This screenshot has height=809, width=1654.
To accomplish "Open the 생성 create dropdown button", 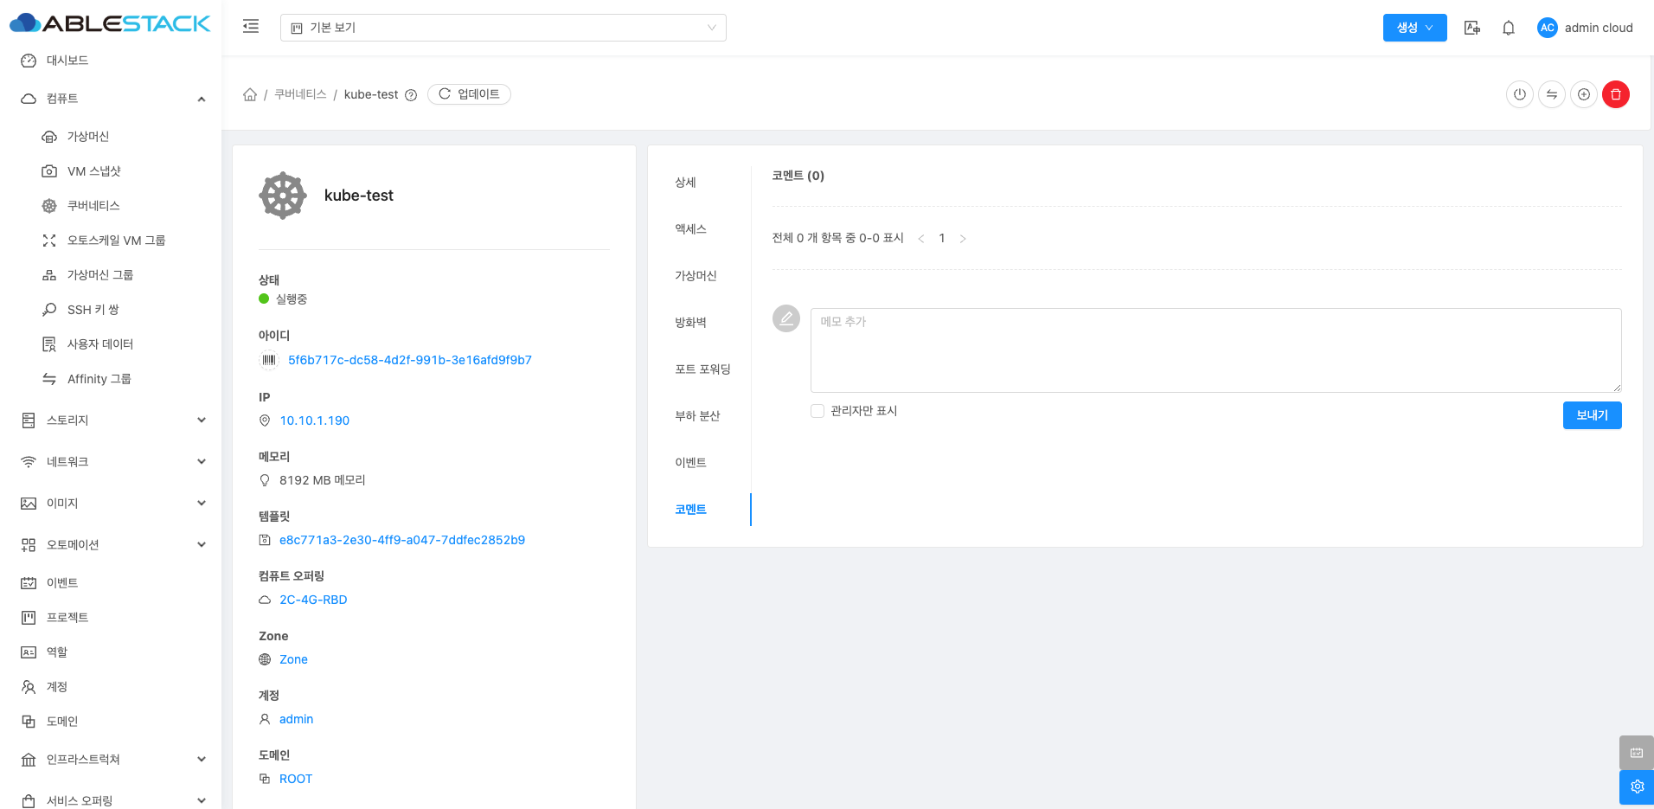I will click(1414, 28).
